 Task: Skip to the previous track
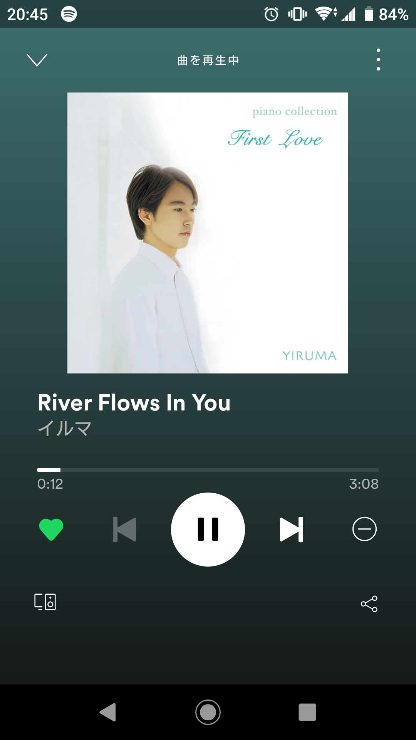point(124,530)
